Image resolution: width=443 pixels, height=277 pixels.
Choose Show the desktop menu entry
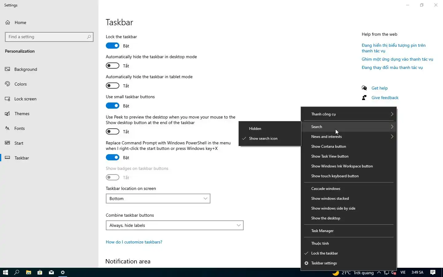(349, 218)
